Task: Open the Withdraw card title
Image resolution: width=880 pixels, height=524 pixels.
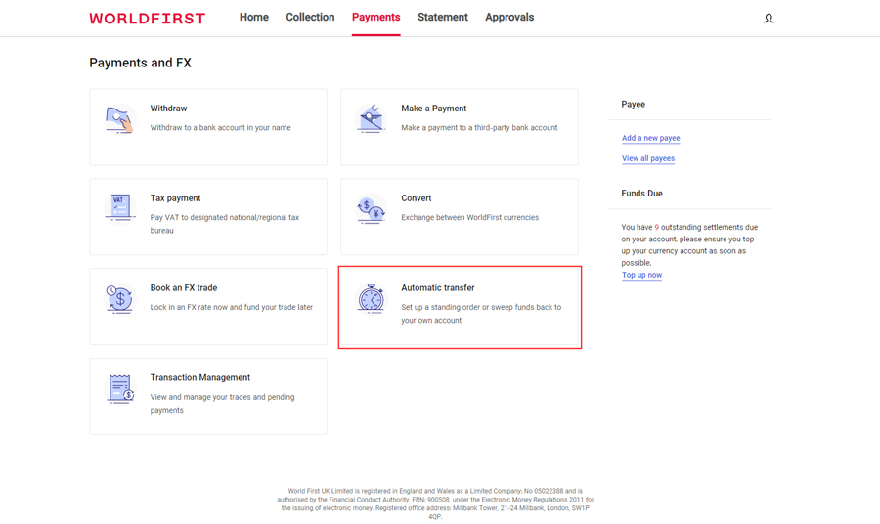Action: point(168,109)
